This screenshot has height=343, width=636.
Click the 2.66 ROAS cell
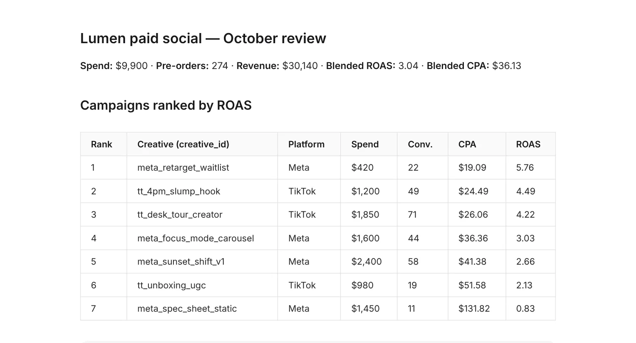click(x=530, y=262)
